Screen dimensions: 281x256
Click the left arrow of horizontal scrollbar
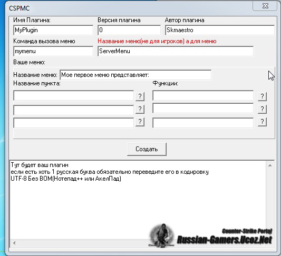14,243
